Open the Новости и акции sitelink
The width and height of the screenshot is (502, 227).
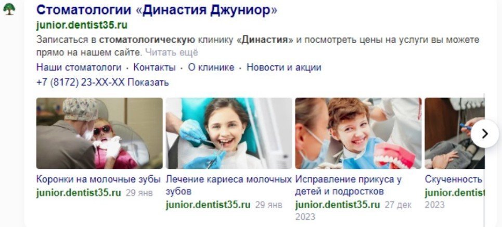(284, 68)
